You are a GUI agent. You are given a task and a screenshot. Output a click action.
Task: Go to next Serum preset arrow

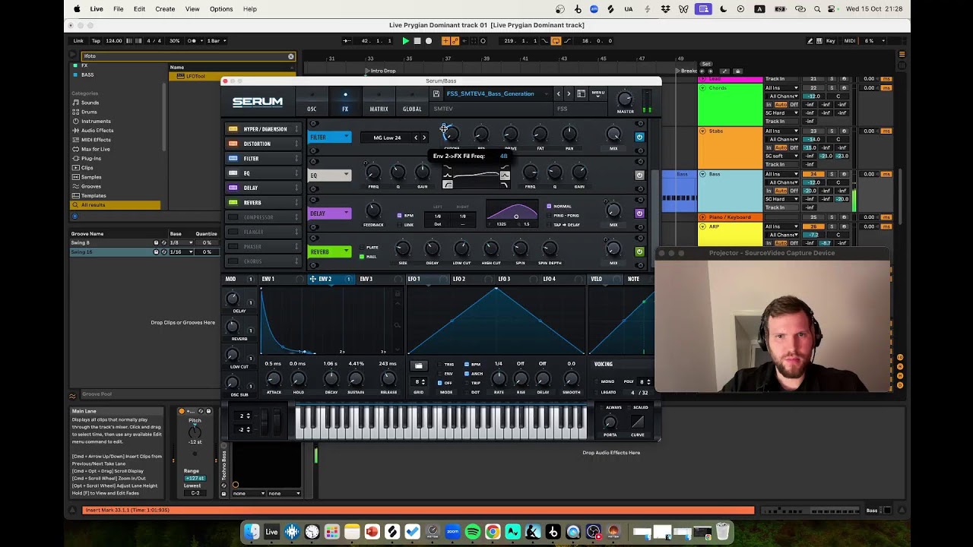[569, 93]
